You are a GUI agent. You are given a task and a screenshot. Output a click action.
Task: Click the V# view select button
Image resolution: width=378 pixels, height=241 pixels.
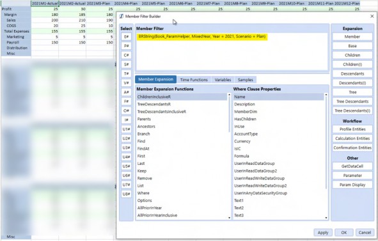click(127, 83)
